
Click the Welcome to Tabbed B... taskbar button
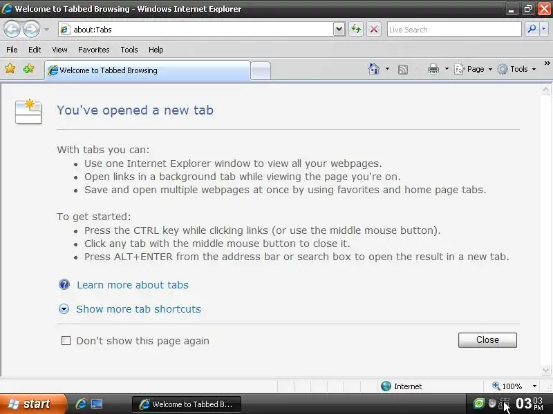pos(187,404)
